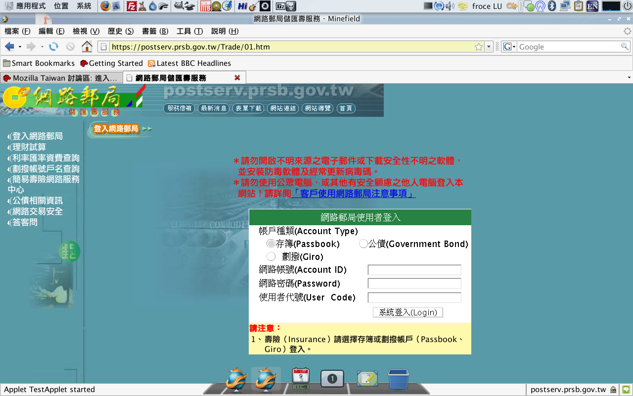
Task: Go back with the browser back arrow
Action: coord(9,47)
